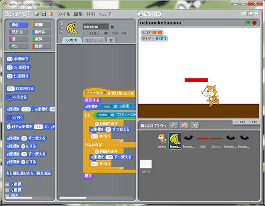The image size is (265, 206).
Task: Show the ペン blocks category
Action: [x=19, y=46]
